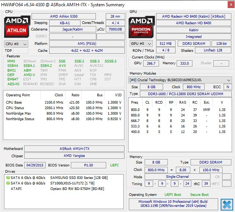Click the Northbridge Status 0.9250 V row
The width and height of the screenshot is (235, 212).
[64, 119]
